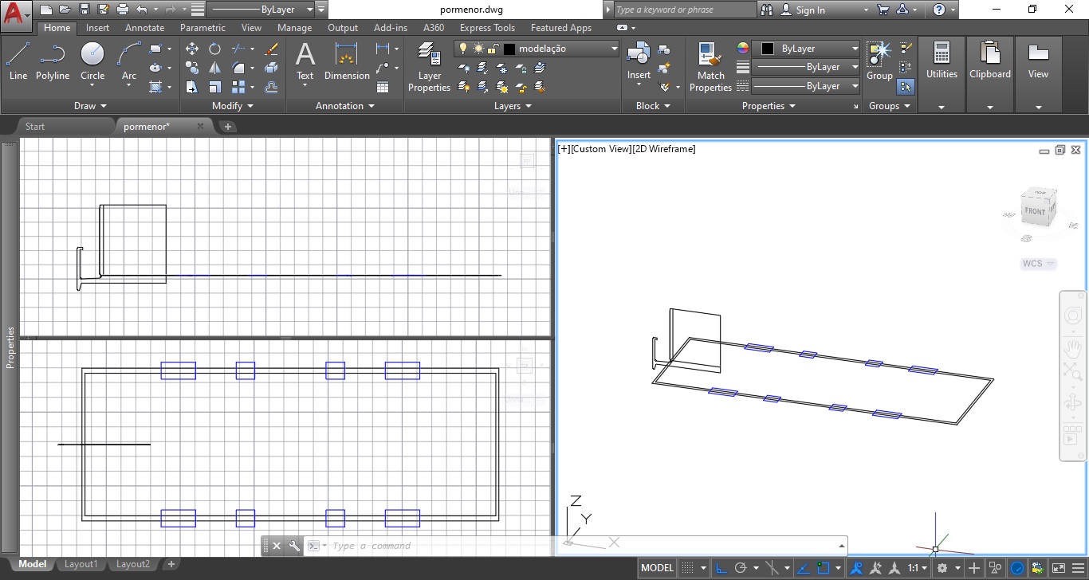
Task: Click the Mirror tool icon
Action: pos(215,68)
